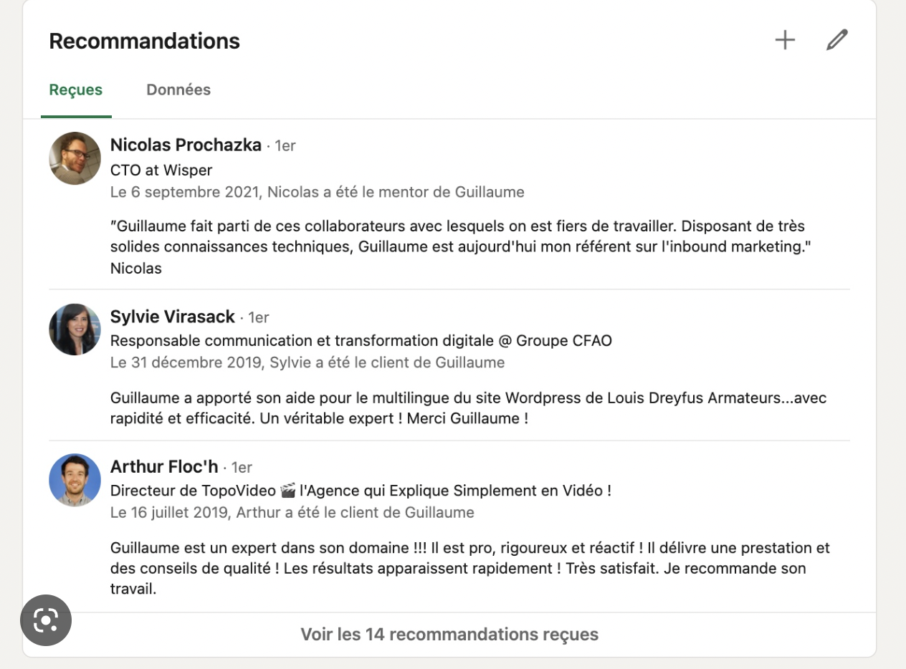Click Arthur's recommendation text paragraph

[x=470, y=569]
